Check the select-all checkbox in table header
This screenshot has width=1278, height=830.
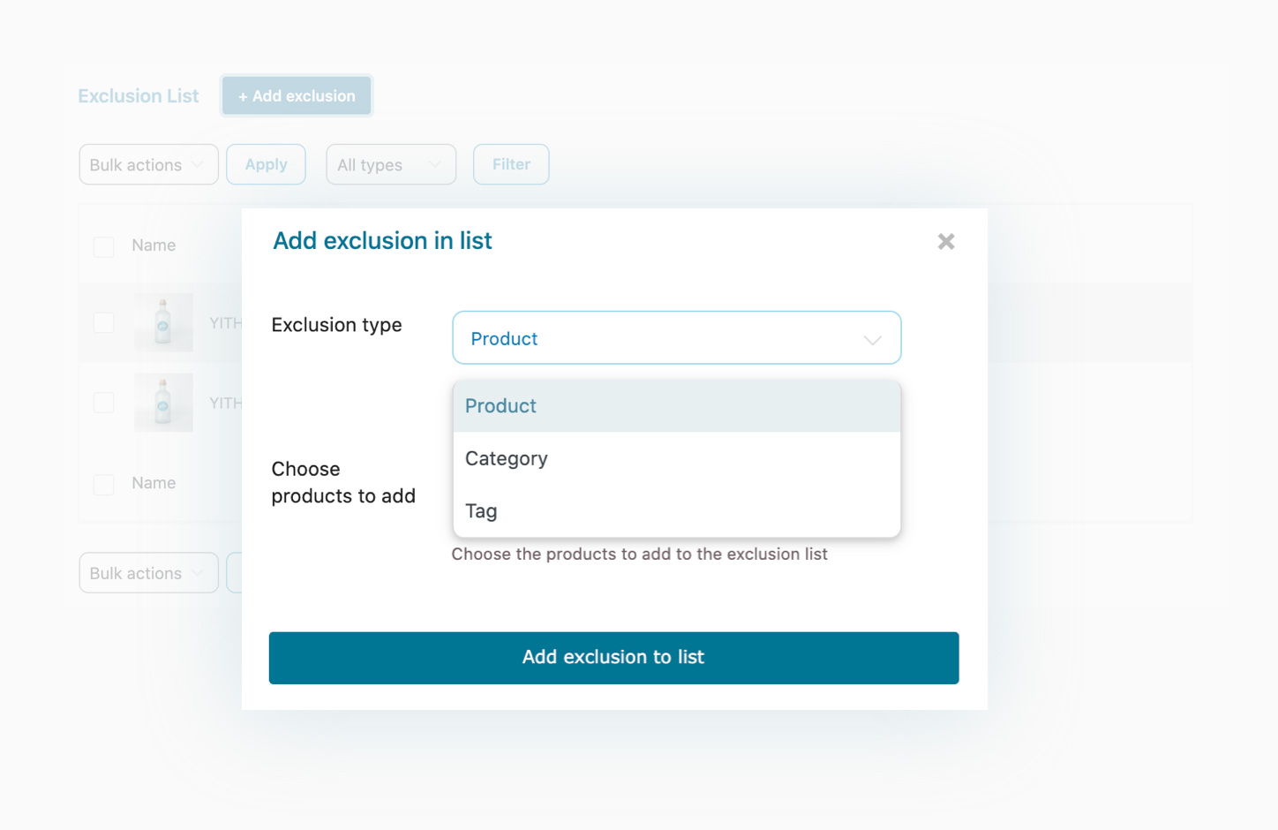103,245
